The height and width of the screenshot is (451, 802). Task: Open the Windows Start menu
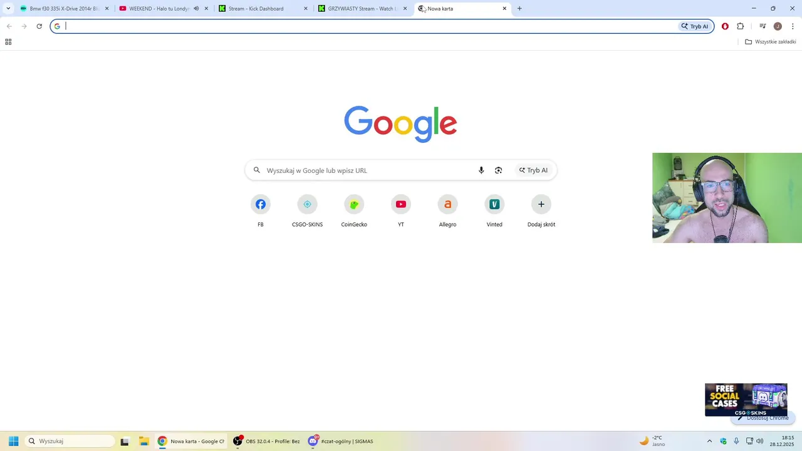coord(13,441)
